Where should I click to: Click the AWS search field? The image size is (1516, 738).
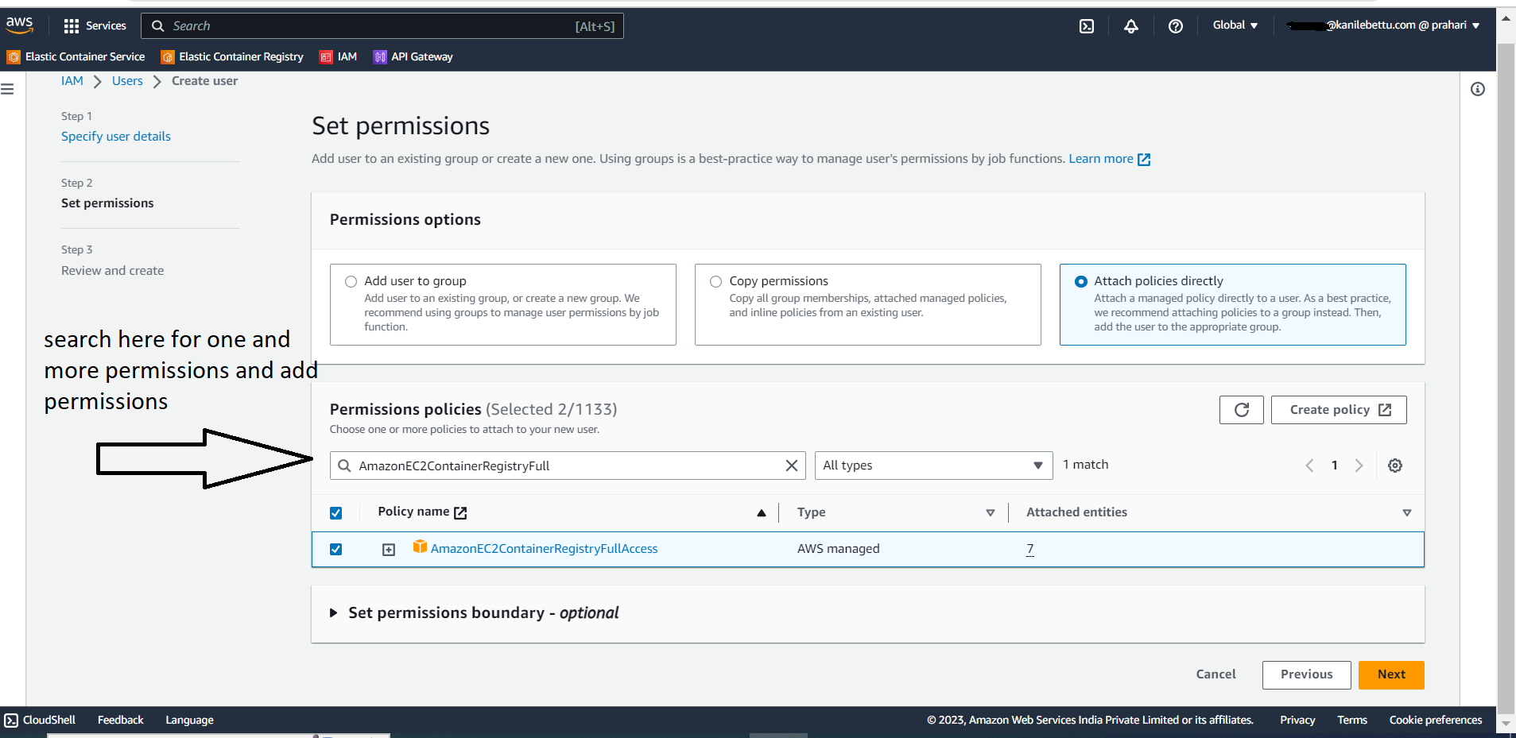[382, 26]
